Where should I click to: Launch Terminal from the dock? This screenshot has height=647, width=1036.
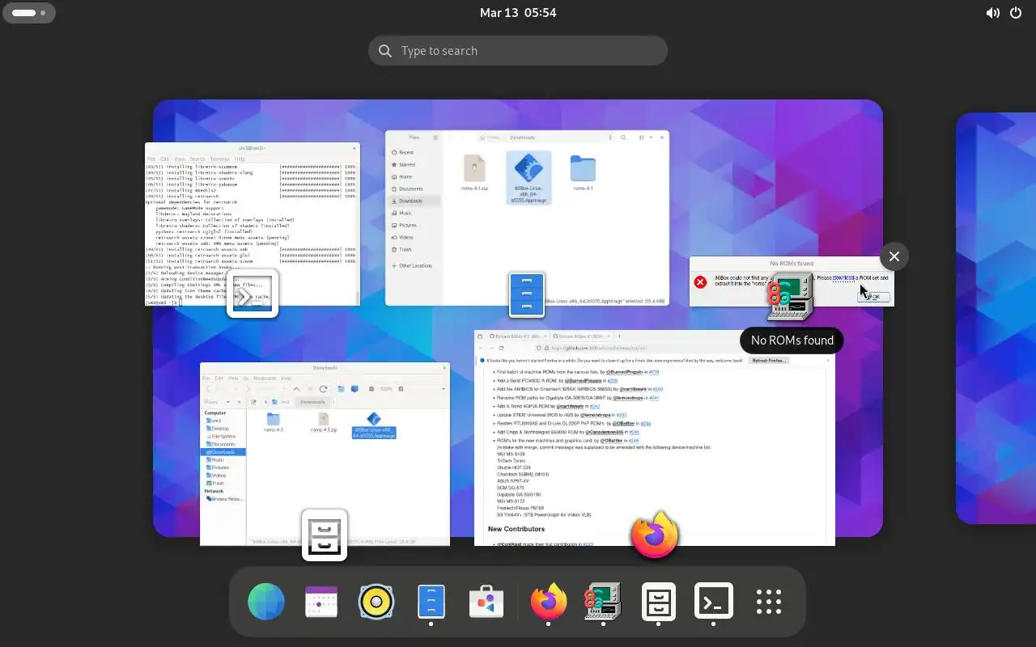[713, 602]
